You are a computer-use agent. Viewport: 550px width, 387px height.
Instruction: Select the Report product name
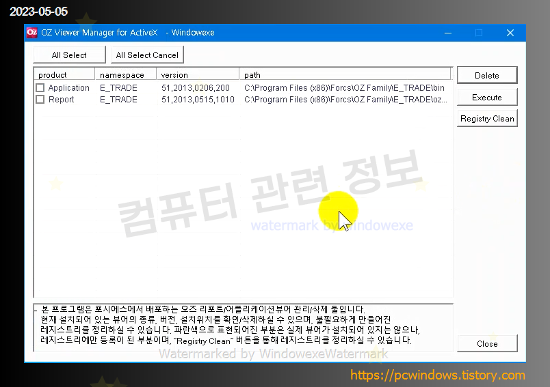point(62,100)
